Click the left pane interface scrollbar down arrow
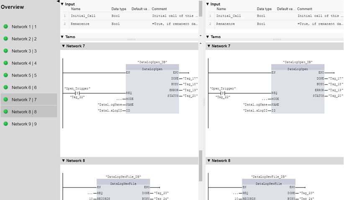Screen dimensions: 344x200 [x=200, y=36]
